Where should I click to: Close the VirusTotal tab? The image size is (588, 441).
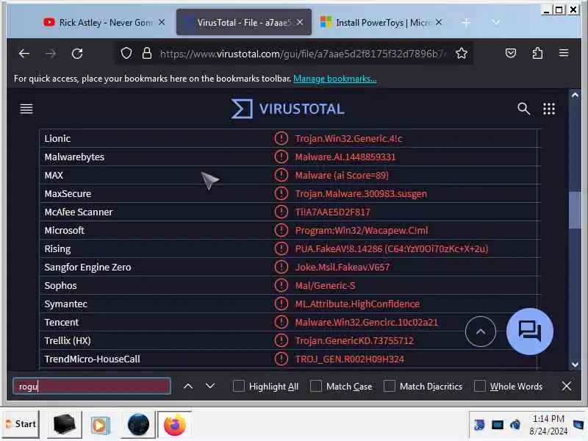[300, 23]
